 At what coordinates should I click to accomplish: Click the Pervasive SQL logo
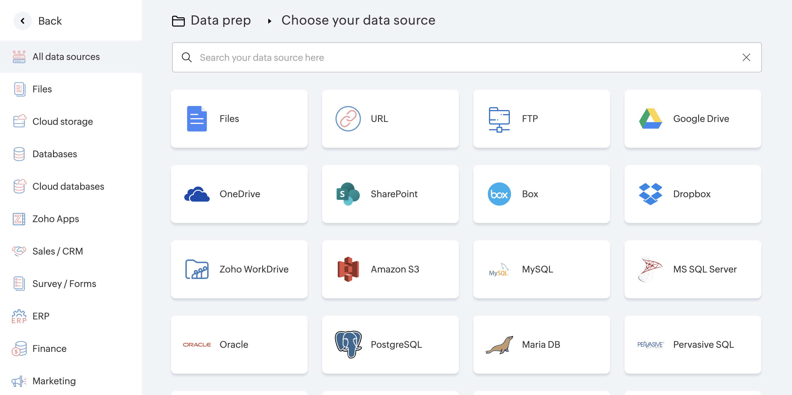point(650,345)
